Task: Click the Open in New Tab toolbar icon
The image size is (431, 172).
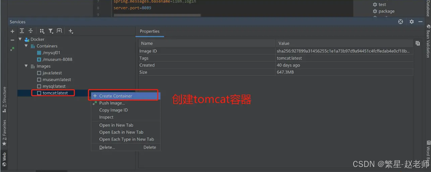Action: pyautogui.click(x=59, y=31)
